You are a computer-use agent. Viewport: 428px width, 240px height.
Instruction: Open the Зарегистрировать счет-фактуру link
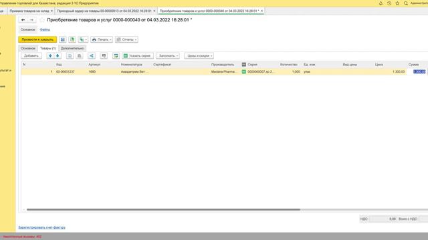tap(41, 227)
